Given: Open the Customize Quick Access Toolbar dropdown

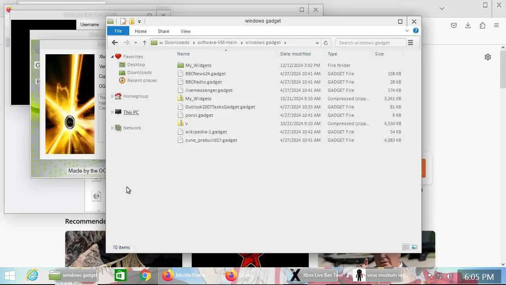Looking at the screenshot, I should [x=139, y=21].
